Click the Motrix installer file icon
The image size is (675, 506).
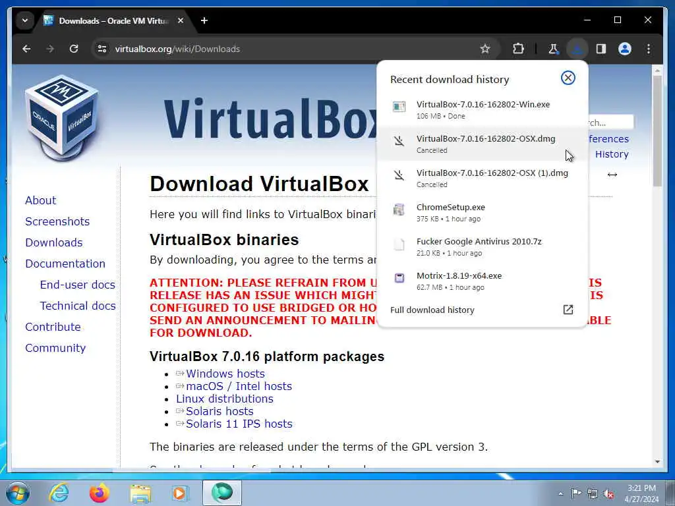399,278
